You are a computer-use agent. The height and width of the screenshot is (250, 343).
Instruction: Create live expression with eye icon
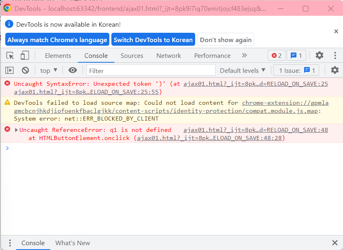point(72,70)
